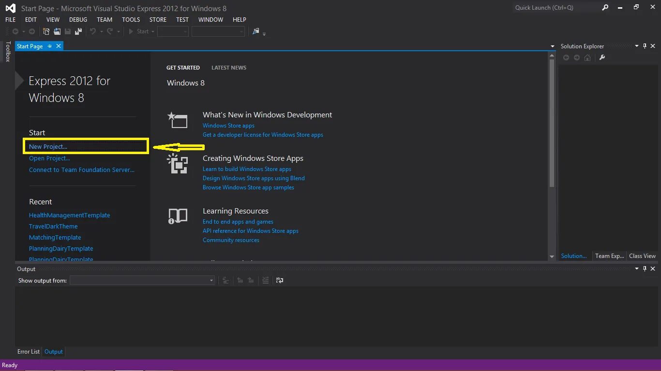This screenshot has width=661, height=371.
Task: Click Open Project link
Action: point(49,158)
